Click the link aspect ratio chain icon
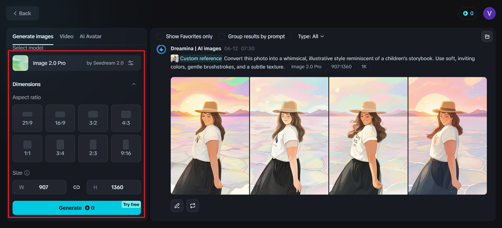The width and height of the screenshot is (502, 228). pyautogui.click(x=77, y=187)
